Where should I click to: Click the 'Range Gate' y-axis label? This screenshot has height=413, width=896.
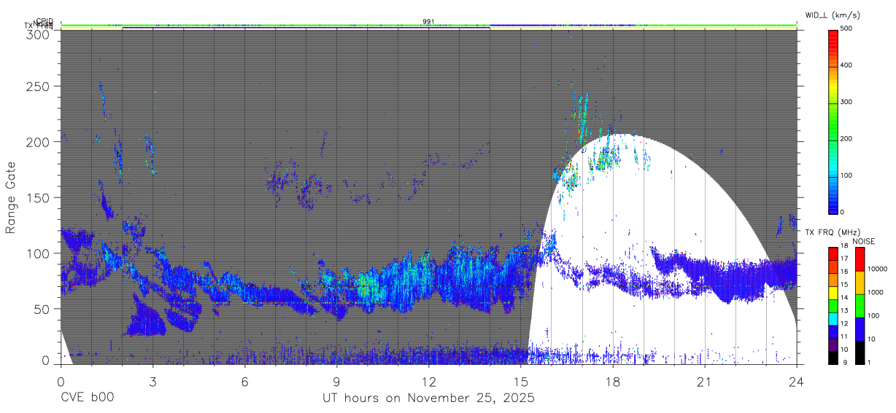tap(11, 197)
